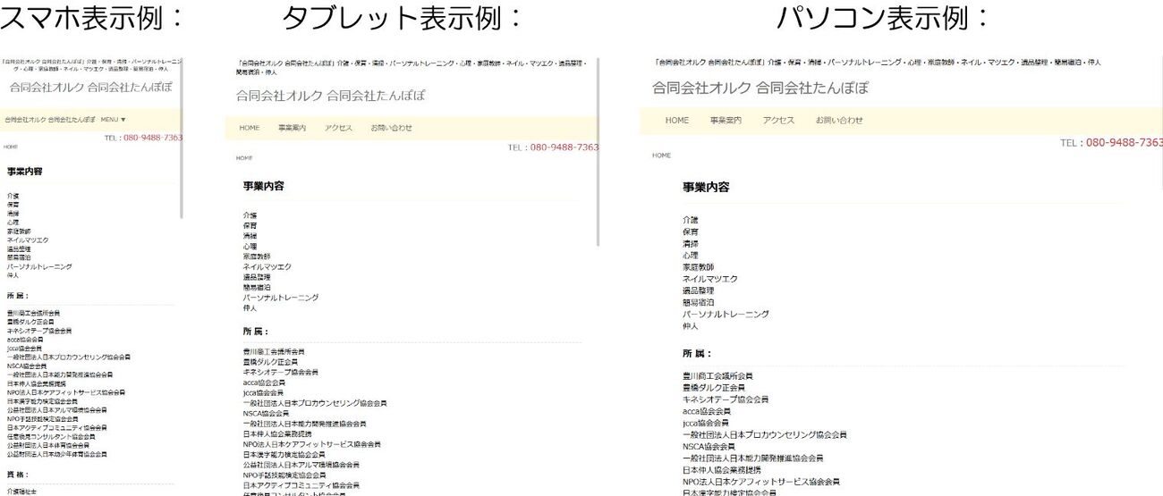Click 一般社団法人日本プロカウンセリング協会会員 in tablet preview
This screenshot has width=1163, height=496.
(314, 403)
